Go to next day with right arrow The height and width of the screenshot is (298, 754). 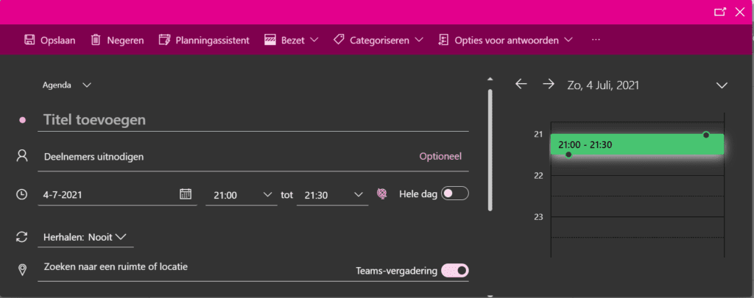coord(548,84)
